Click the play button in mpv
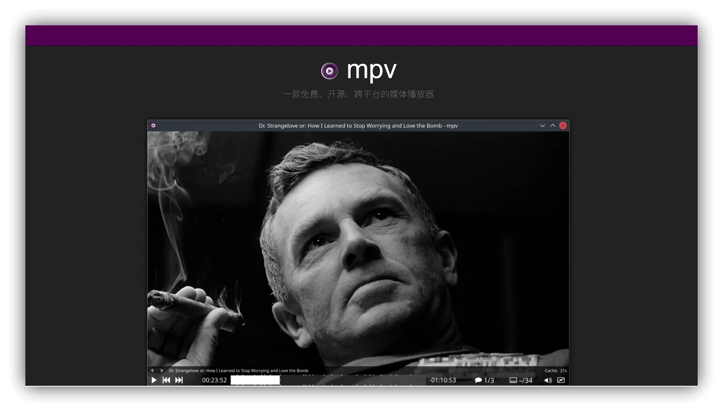 point(154,380)
